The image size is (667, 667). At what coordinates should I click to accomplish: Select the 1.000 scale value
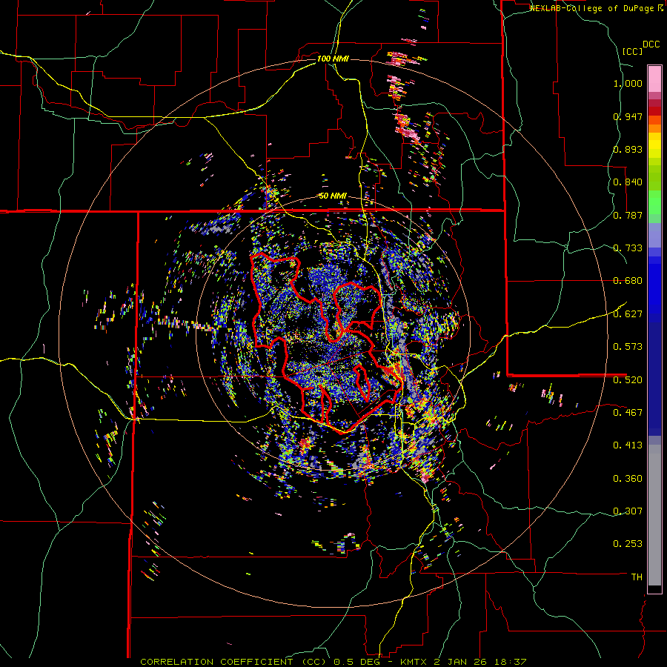pyautogui.click(x=628, y=83)
